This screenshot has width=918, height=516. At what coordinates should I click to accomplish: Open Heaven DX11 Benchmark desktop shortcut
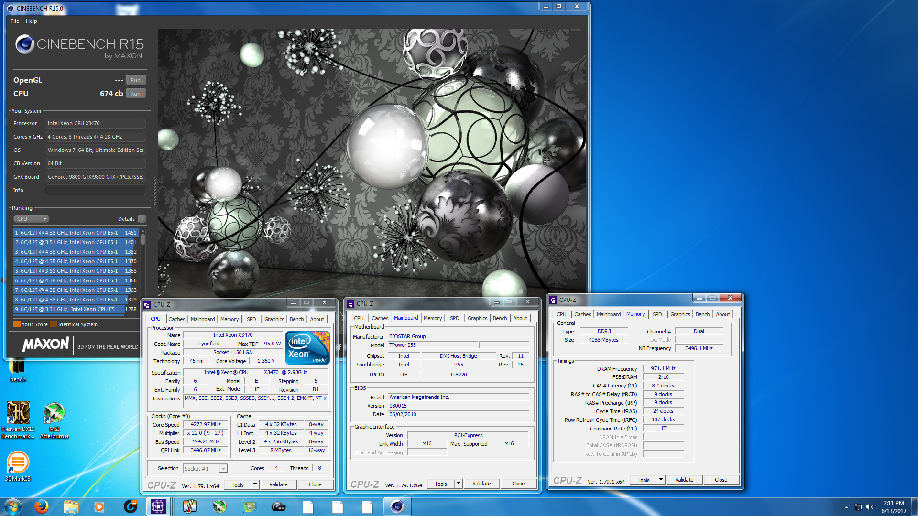coord(18,419)
